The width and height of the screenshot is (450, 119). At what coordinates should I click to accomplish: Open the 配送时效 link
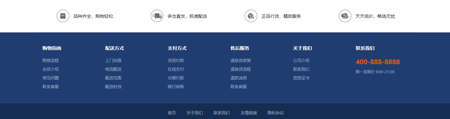(113, 87)
